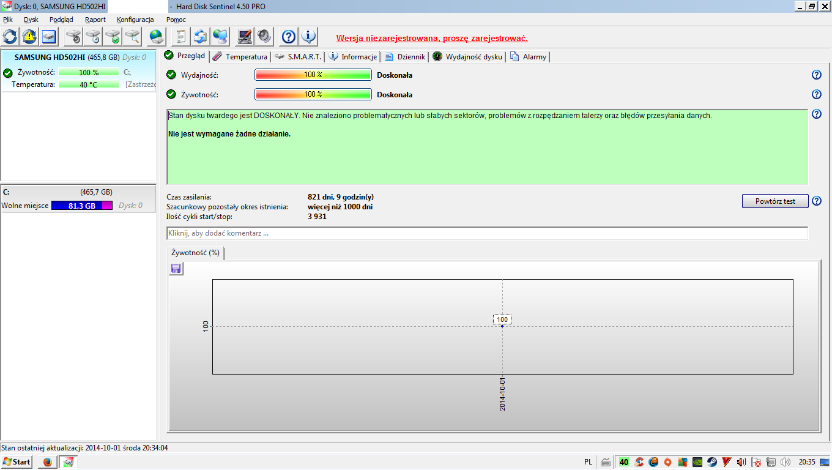
Task: Switch to the Temperatura tab
Action: (240, 57)
